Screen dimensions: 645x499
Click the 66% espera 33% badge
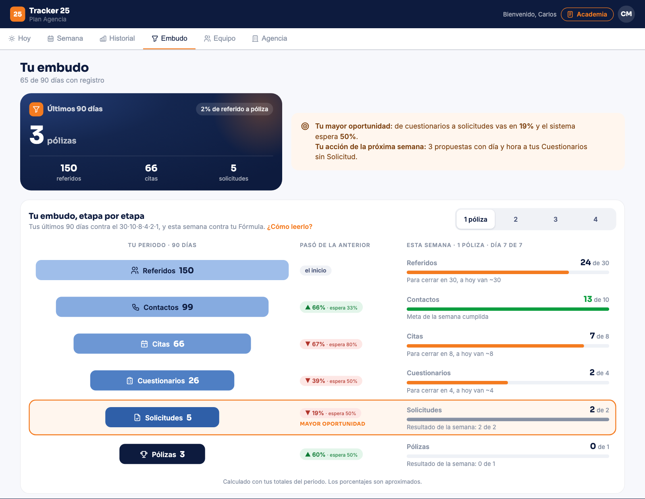coord(331,307)
